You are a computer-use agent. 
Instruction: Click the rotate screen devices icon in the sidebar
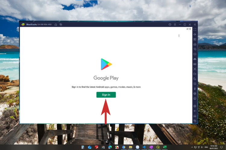click(195, 79)
